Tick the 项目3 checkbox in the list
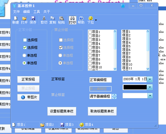Screen dimensions: 166x134 (90, 40)
